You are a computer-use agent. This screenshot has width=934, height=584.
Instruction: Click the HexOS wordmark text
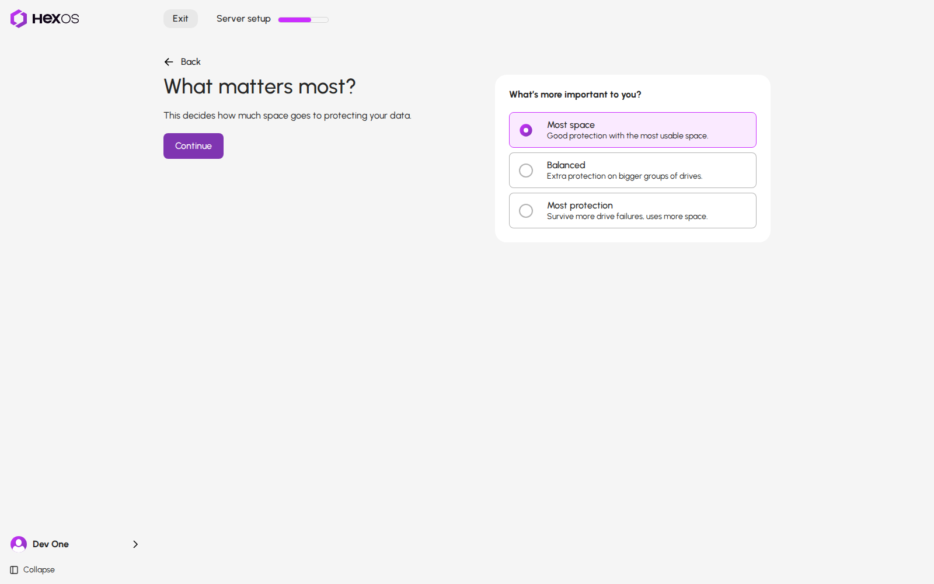pyautogui.click(x=55, y=19)
